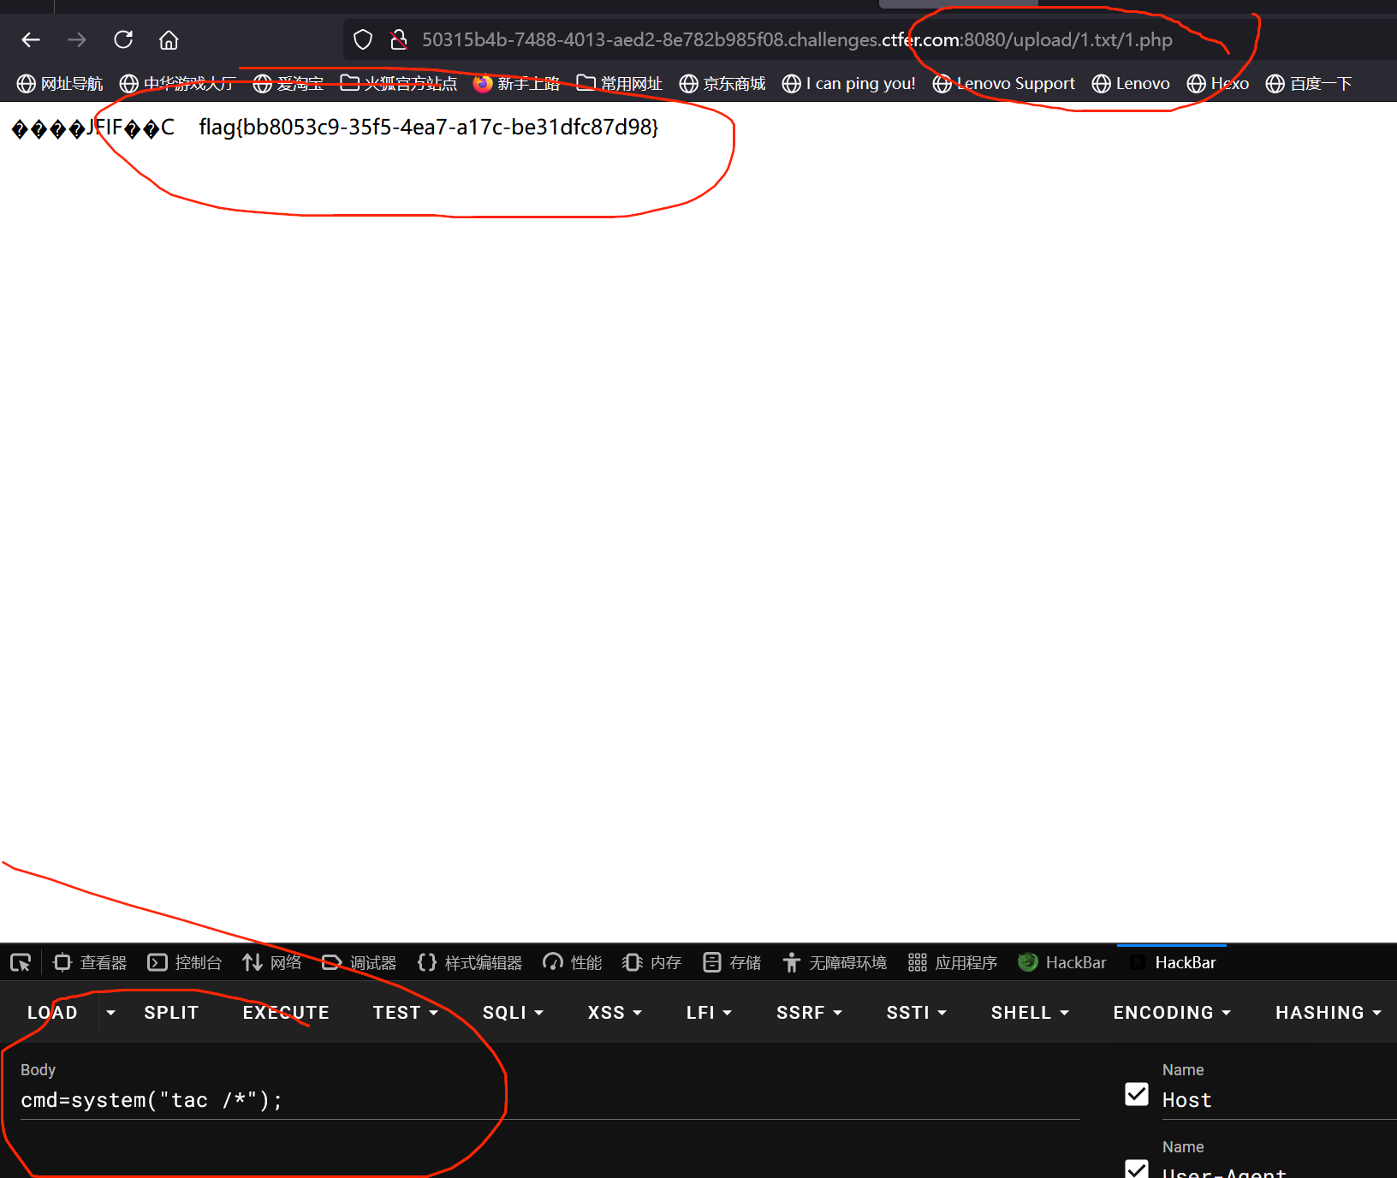Click the tracking protection shield icon
Viewport: 1397px width, 1178px height.
click(x=363, y=40)
